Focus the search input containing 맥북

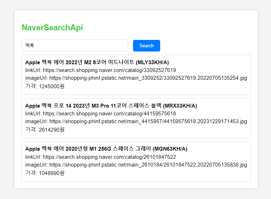pos(75,45)
